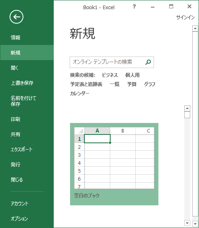Click サインイン link
Screen dimensions: 199x228
pyautogui.click(x=185, y=18)
